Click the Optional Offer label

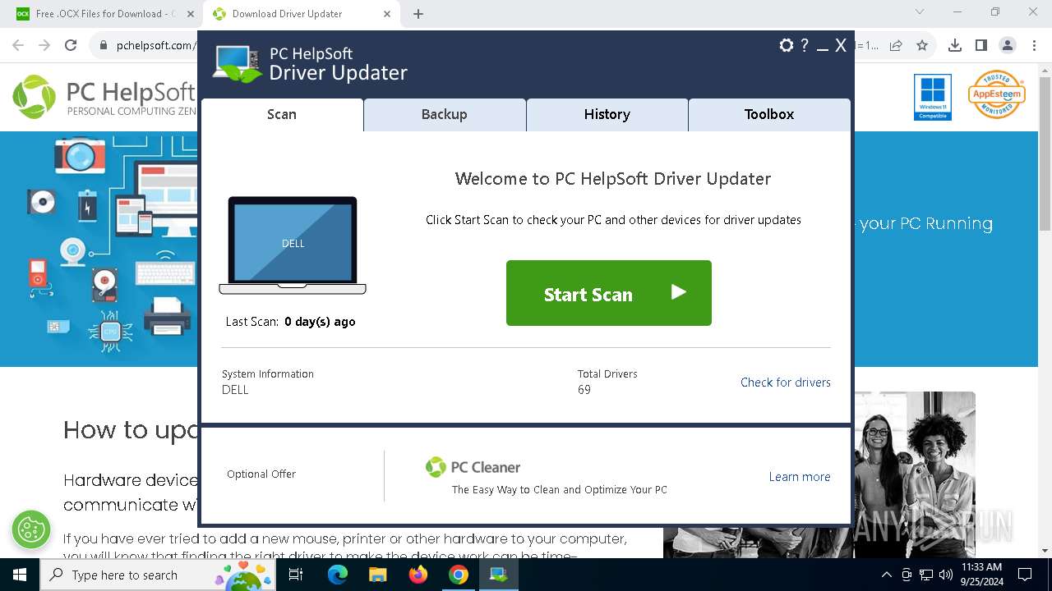[x=261, y=474]
